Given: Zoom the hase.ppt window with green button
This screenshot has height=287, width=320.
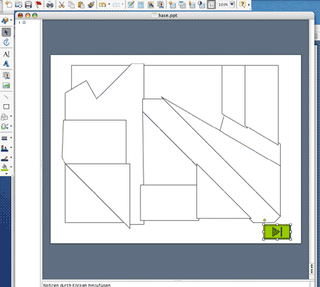Looking at the screenshot, I should click(x=35, y=16).
